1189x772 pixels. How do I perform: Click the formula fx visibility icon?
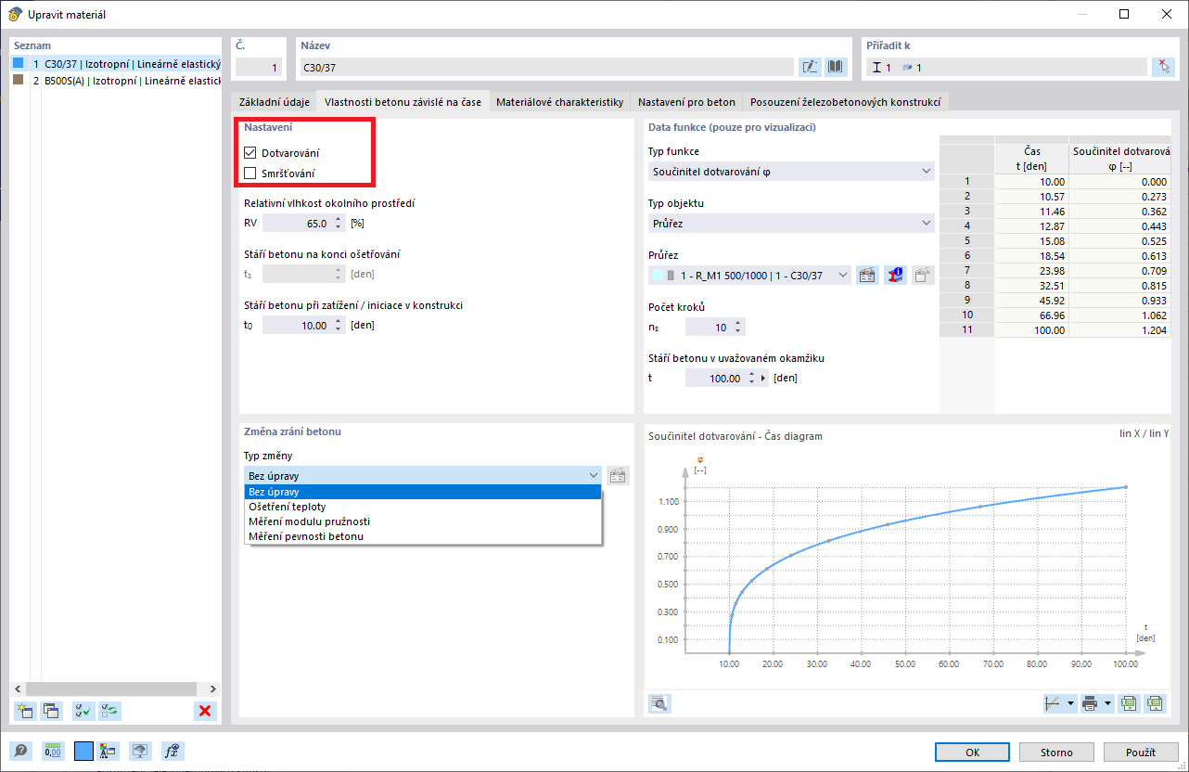172,752
